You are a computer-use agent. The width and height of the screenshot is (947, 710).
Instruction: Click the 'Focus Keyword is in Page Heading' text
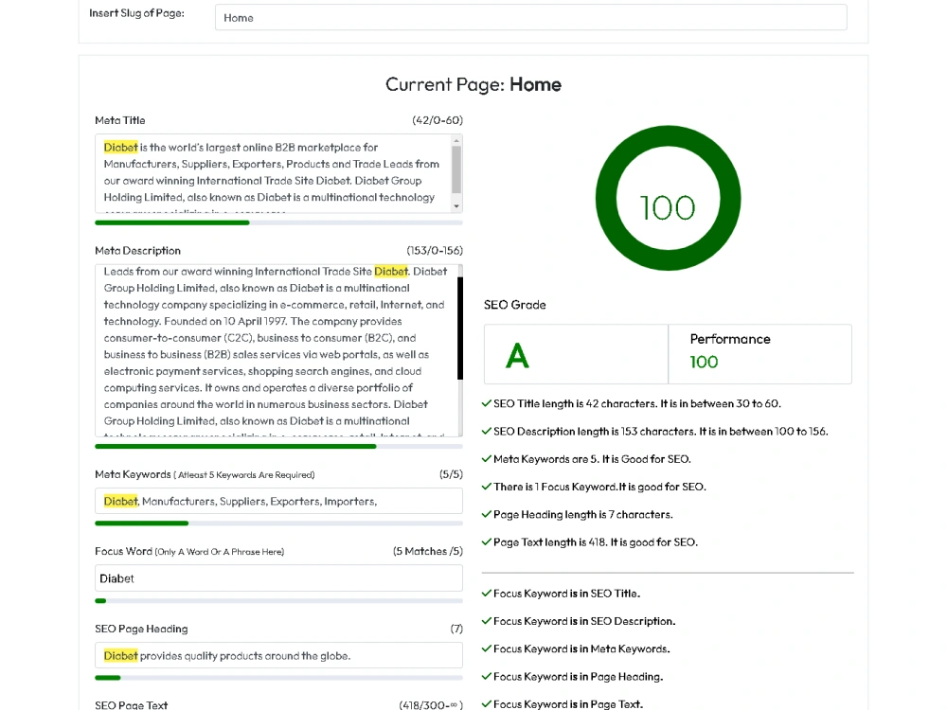pos(578,677)
